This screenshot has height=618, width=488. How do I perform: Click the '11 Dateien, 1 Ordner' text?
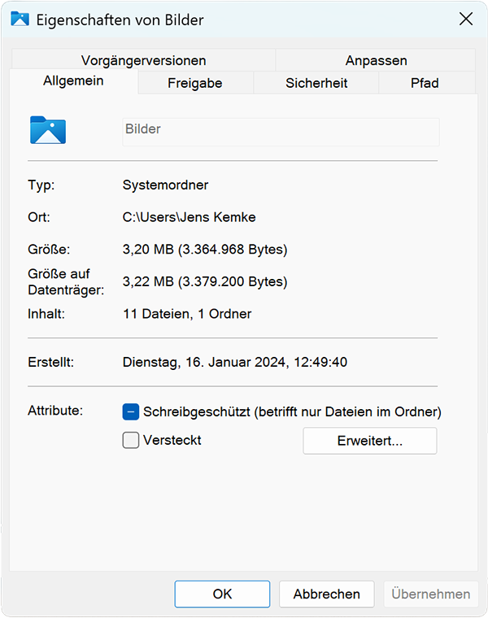(186, 313)
